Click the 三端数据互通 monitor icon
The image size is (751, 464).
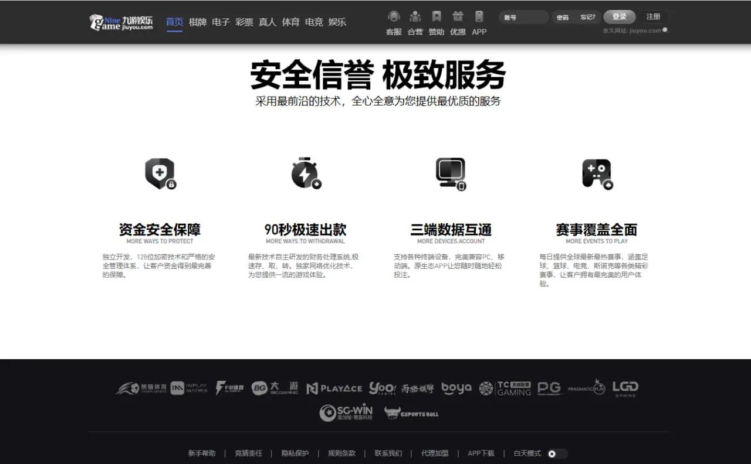[451, 173]
